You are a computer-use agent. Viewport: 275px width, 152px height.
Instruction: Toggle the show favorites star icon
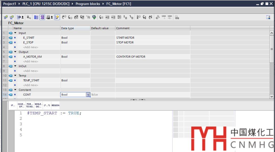(x=57, y=17)
